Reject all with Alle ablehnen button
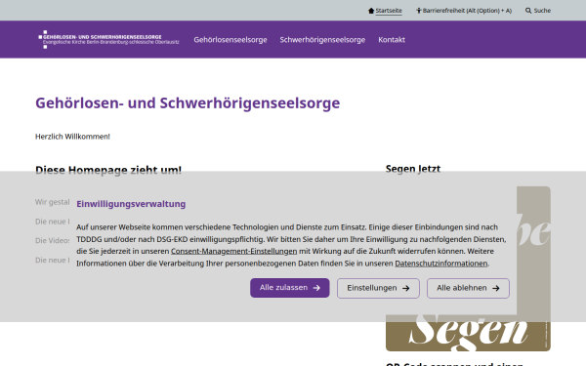Image resolution: width=586 pixels, height=366 pixels. tap(468, 288)
